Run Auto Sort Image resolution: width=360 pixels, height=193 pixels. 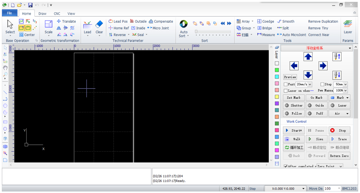(184, 29)
